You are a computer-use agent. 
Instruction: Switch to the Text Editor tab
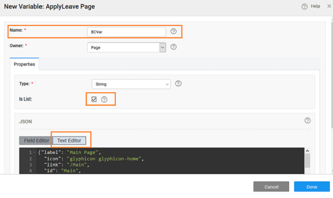(69, 141)
